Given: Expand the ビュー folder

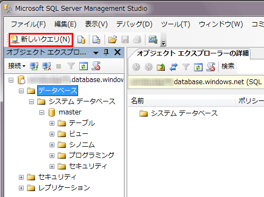Looking at the screenshot, I should click(52, 134).
